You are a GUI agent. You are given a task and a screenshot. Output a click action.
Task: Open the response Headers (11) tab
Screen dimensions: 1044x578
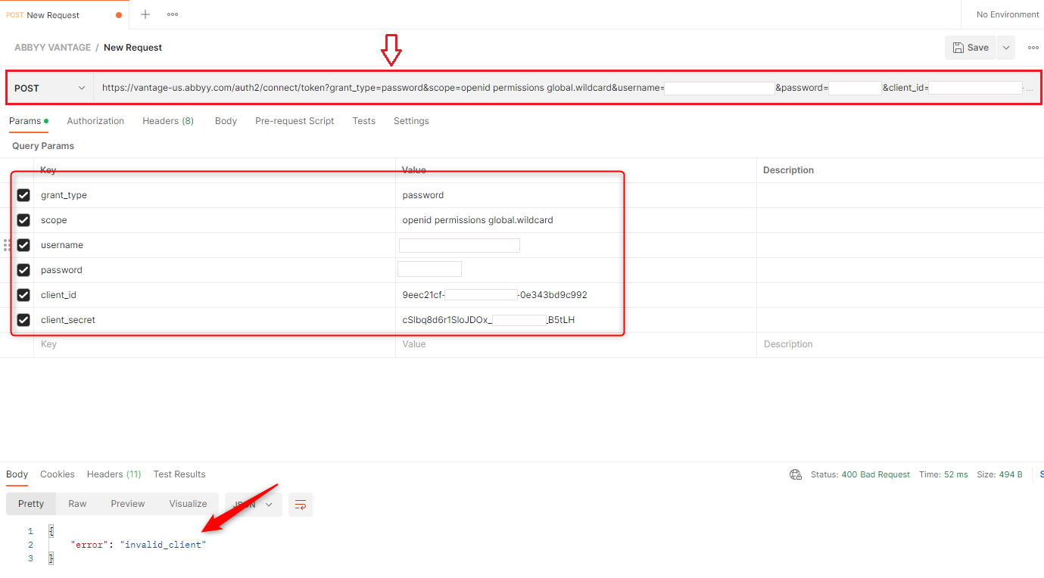click(x=114, y=474)
